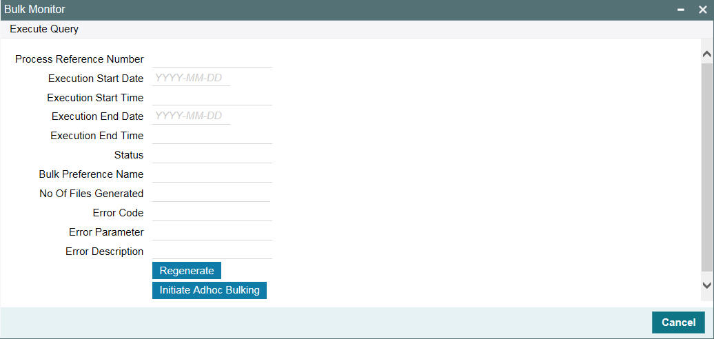This screenshot has width=714, height=339.
Task: Cancel the Bulk Monitor dialog
Action: tap(678, 322)
